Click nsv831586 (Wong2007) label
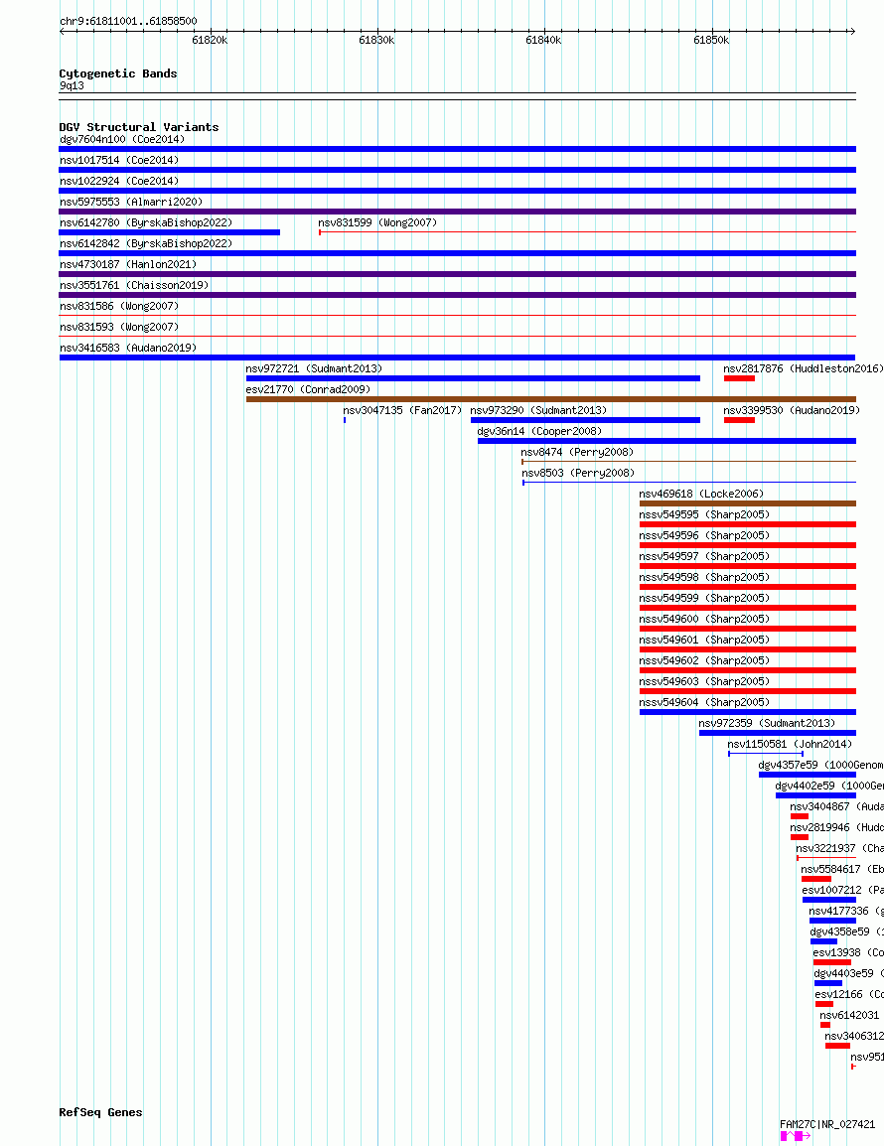Screen dimensions: 884x1146 [x=119, y=306]
